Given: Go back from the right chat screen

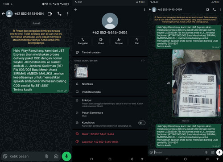Looking at the screenshot, I should click(150, 9).
